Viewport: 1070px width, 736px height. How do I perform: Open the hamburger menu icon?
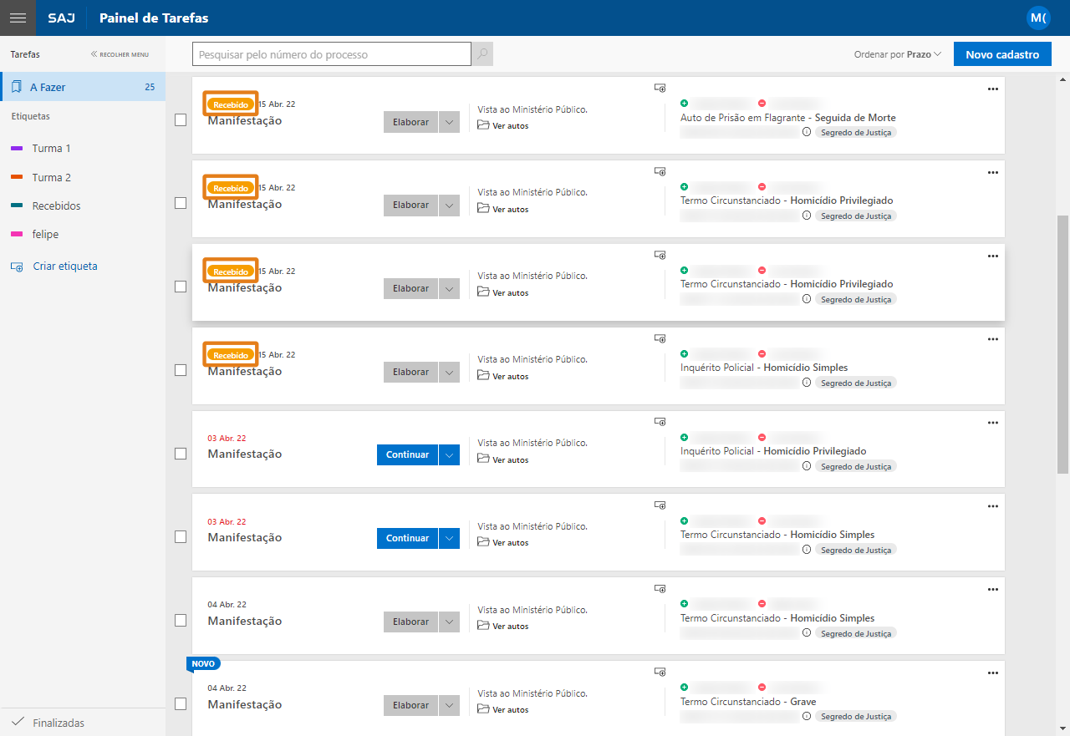pyautogui.click(x=18, y=18)
